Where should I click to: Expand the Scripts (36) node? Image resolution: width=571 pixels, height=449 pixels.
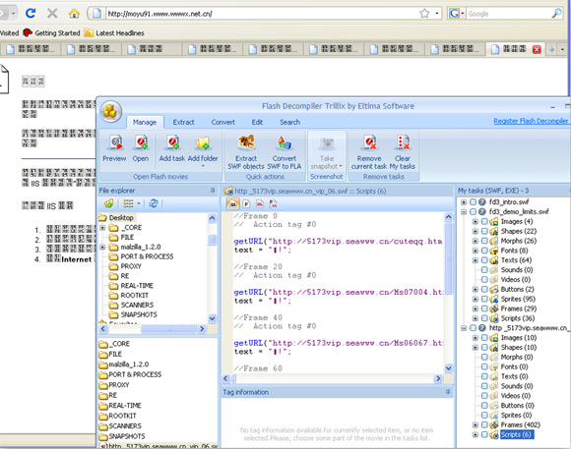point(476,318)
